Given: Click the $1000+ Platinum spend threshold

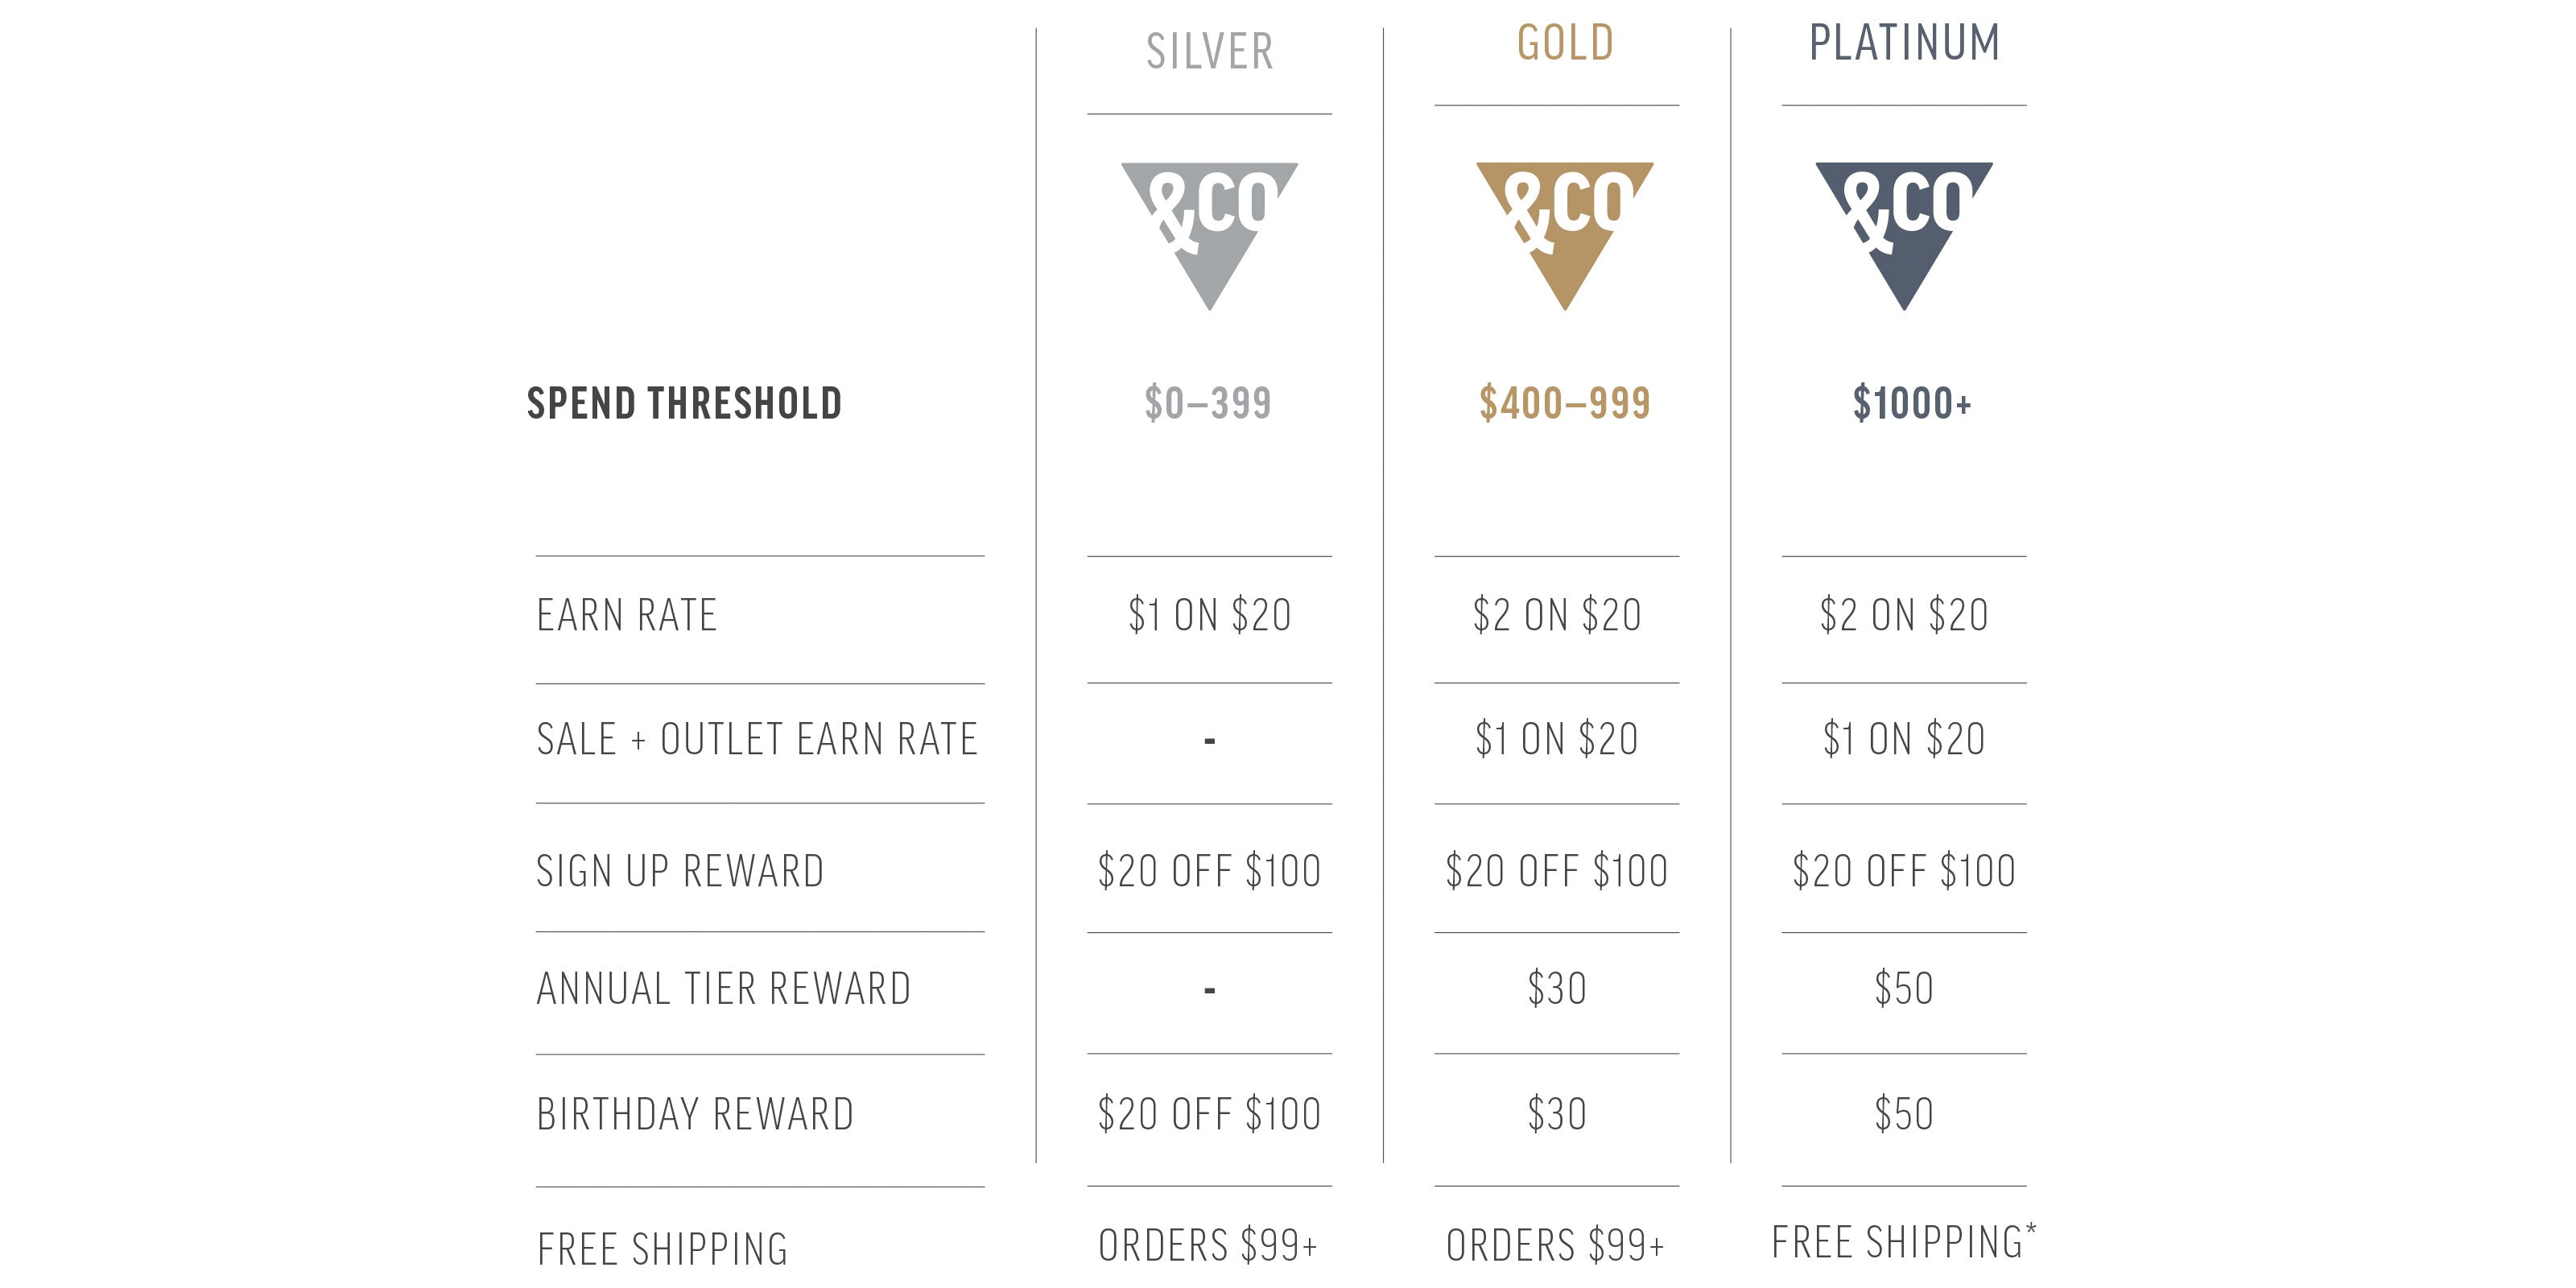Looking at the screenshot, I should point(1911,403).
